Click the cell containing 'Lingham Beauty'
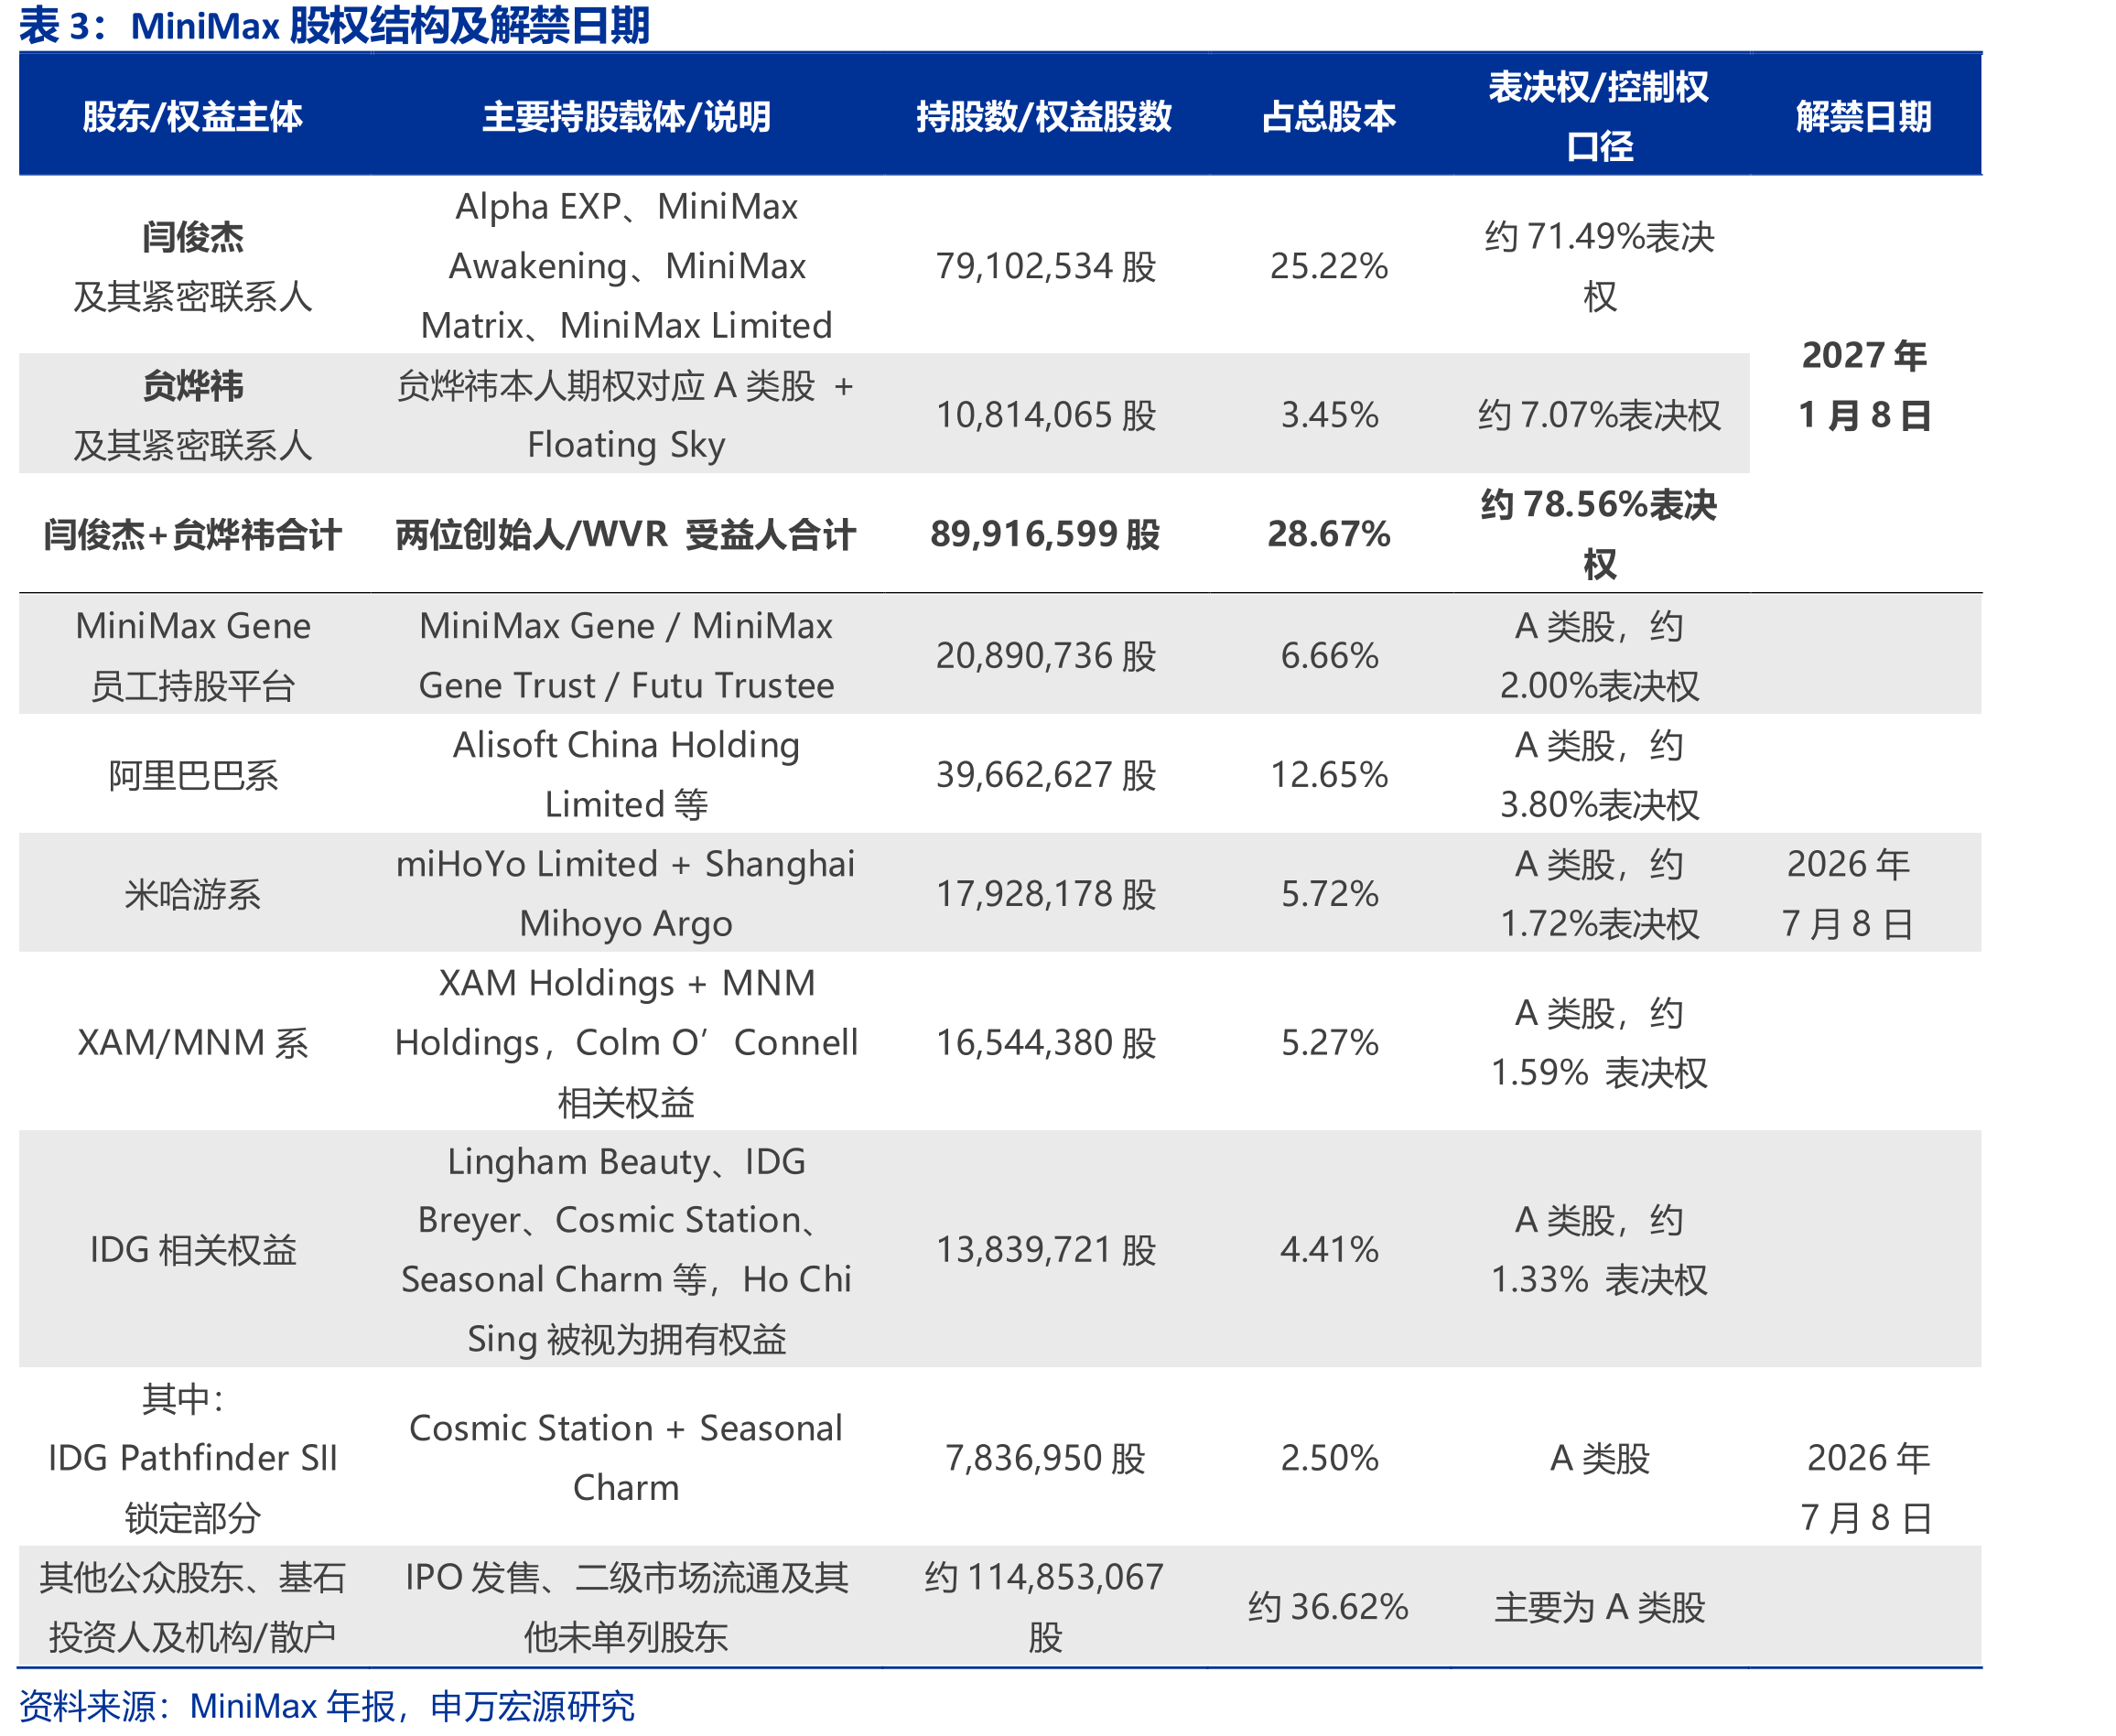The image size is (2116, 1736). 626,1250
